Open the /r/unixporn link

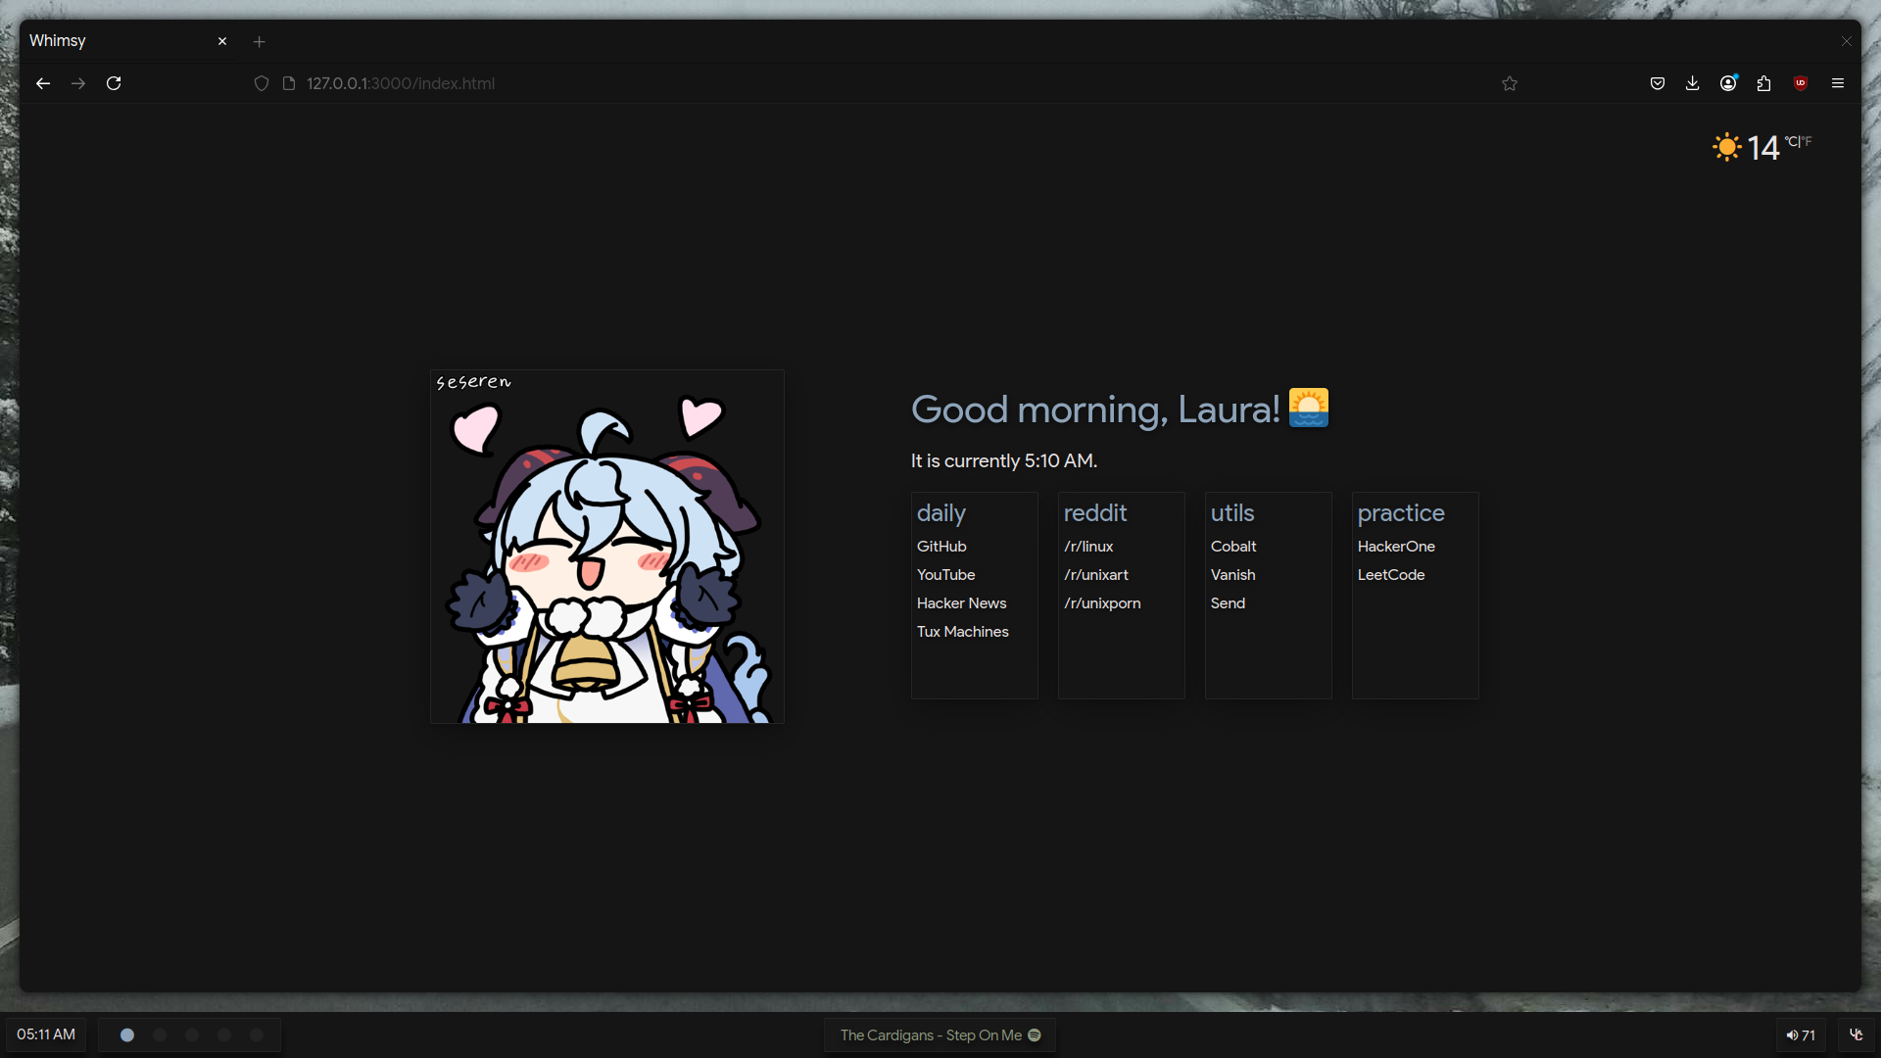[x=1102, y=603]
